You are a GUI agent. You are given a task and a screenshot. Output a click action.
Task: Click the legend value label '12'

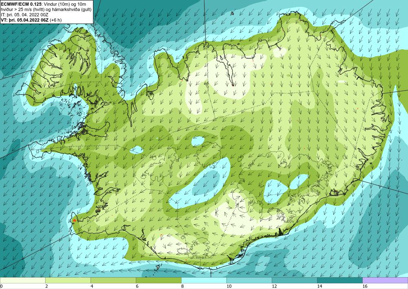pyautogui.click(x=275, y=287)
